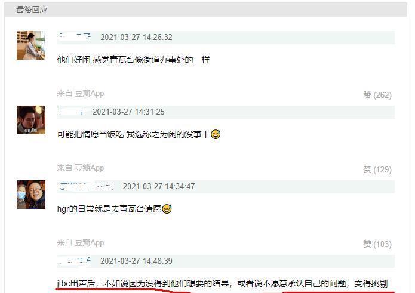
Task: Like the comment with 103 likes
Action: tap(377, 244)
